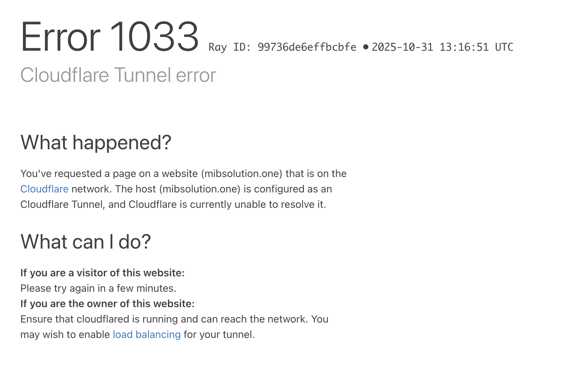Open the Cloudflare network link
Viewport: 577px width, 365px height.
pos(44,189)
